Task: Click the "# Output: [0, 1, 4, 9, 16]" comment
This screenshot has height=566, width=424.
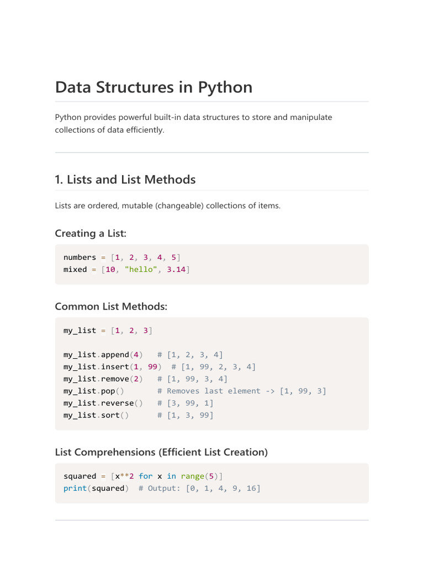Action: click(x=199, y=488)
